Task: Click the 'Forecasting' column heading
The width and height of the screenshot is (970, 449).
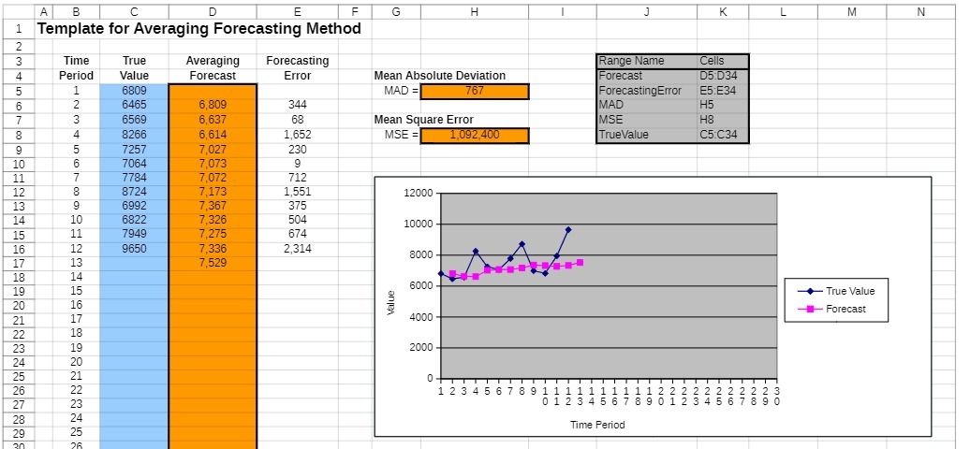Action: coord(298,61)
